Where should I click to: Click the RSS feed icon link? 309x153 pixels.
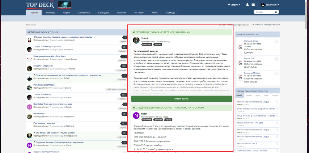point(221,25)
